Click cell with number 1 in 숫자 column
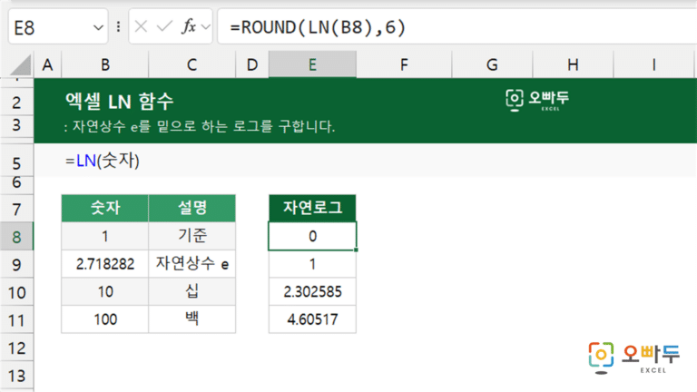The height and width of the screenshot is (392, 697). (105, 236)
